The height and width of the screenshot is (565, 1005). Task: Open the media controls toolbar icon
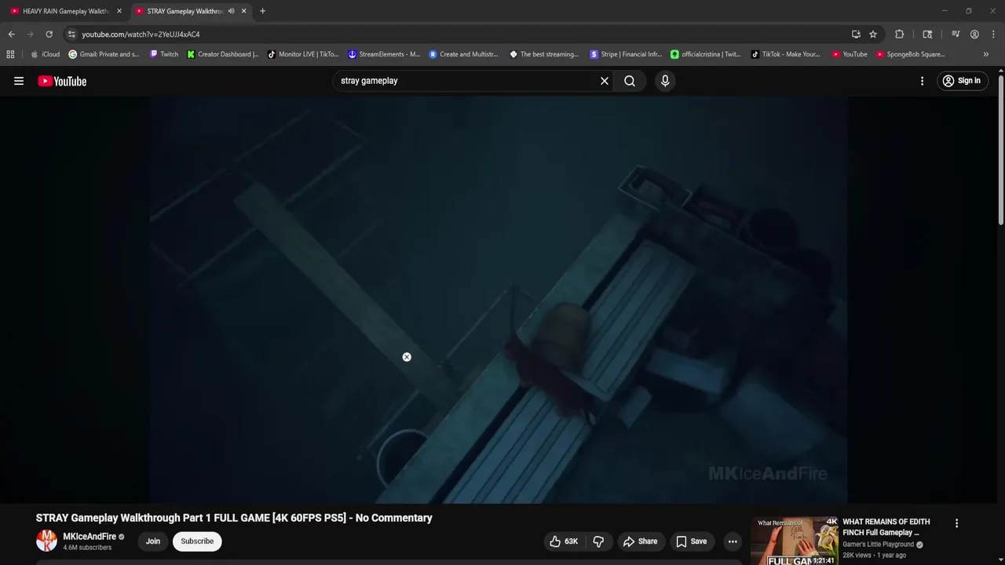956,35
